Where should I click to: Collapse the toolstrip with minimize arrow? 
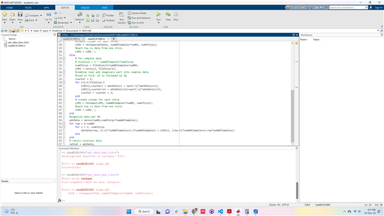[382, 26]
